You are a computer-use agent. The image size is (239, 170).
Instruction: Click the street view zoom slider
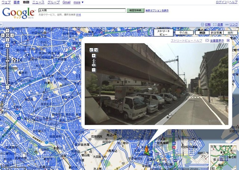tap(94, 65)
